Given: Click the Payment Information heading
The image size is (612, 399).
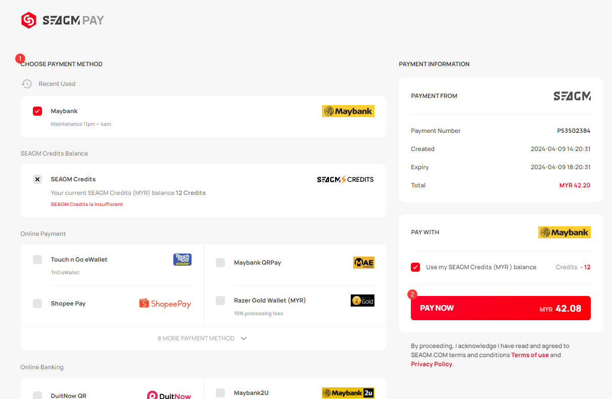Looking at the screenshot, I should coord(434,64).
